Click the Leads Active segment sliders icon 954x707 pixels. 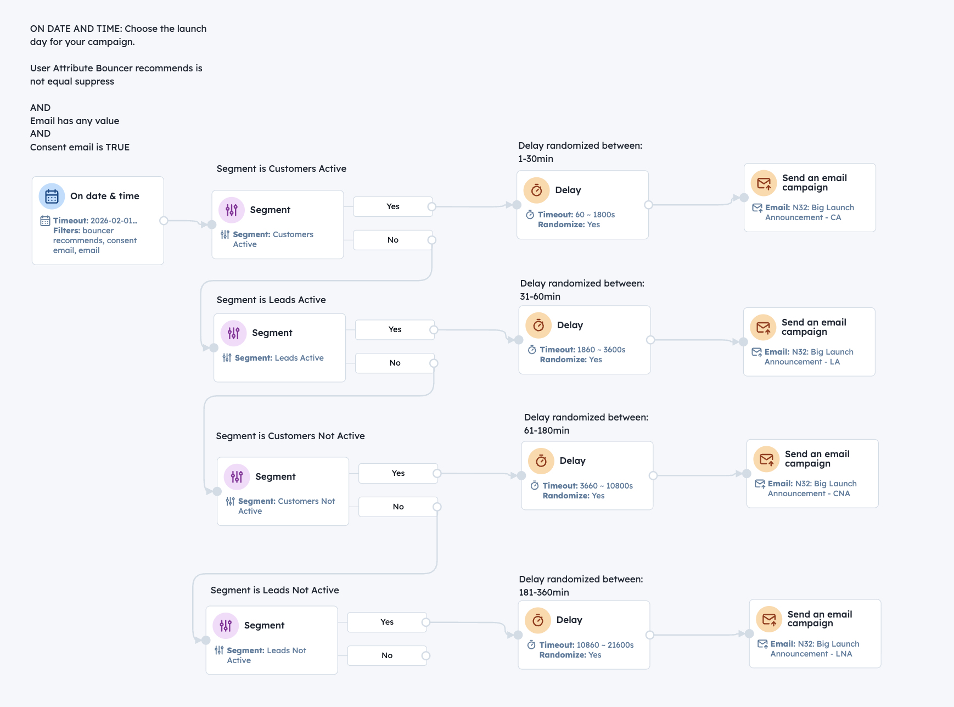pos(234,333)
